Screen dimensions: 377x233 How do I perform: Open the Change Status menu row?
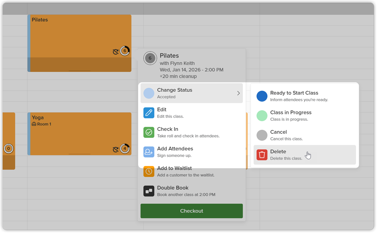(x=191, y=93)
